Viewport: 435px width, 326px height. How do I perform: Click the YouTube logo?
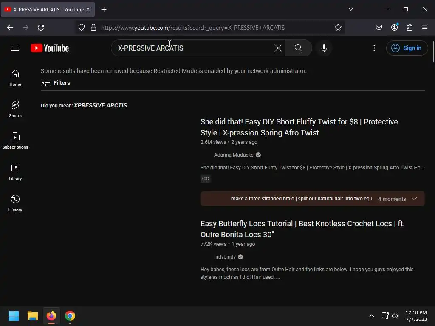point(50,48)
